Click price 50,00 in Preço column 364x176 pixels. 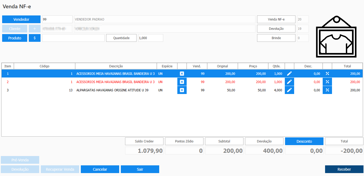coord(261,90)
